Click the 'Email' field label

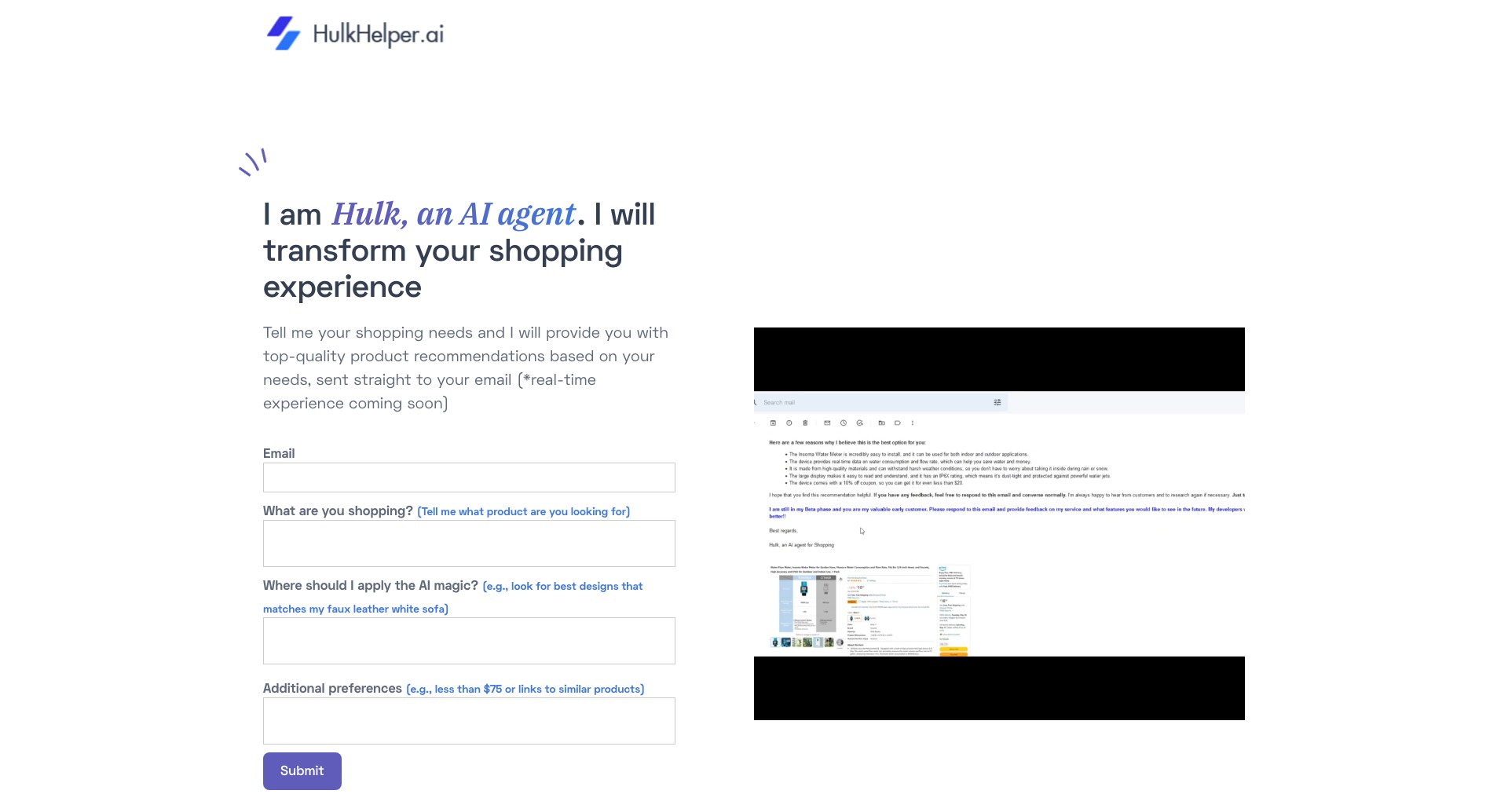[279, 453]
